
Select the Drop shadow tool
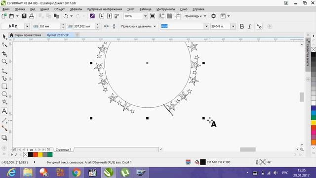point(4,137)
